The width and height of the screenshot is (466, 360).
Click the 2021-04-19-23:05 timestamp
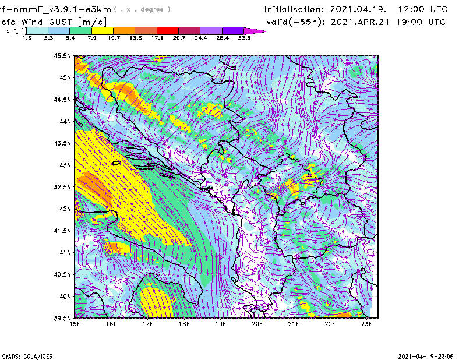pyautogui.click(x=426, y=357)
